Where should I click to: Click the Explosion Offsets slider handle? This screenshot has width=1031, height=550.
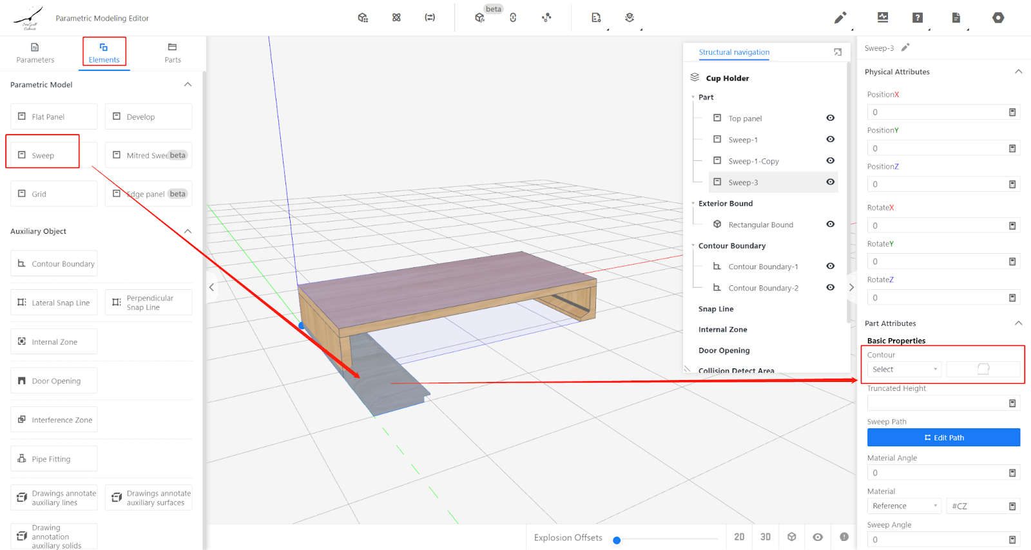point(617,540)
